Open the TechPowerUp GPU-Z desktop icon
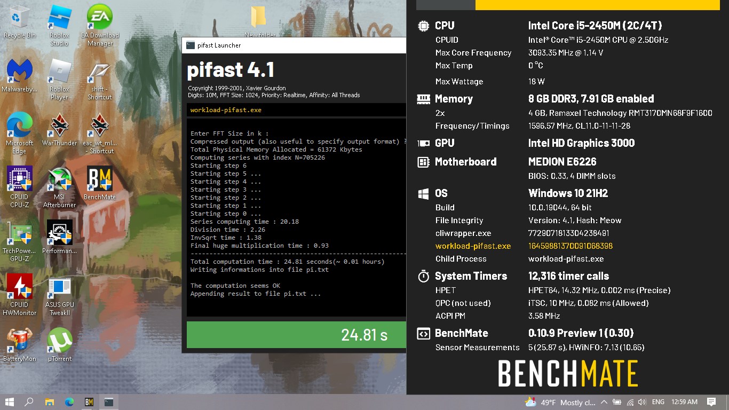The image size is (729, 410). click(x=20, y=241)
